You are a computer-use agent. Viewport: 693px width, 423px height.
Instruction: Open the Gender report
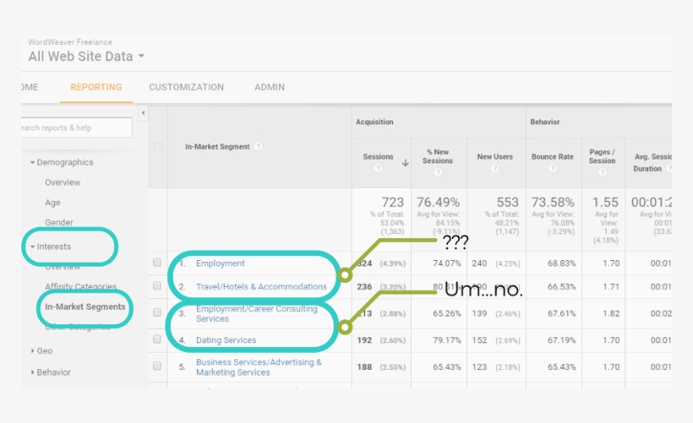pos(59,223)
